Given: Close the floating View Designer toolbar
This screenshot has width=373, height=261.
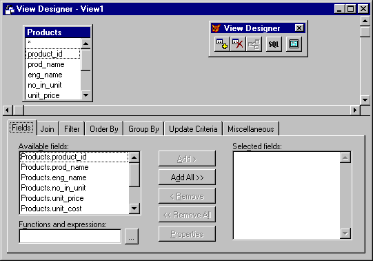Looking at the screenshot, I should [299, 28].
